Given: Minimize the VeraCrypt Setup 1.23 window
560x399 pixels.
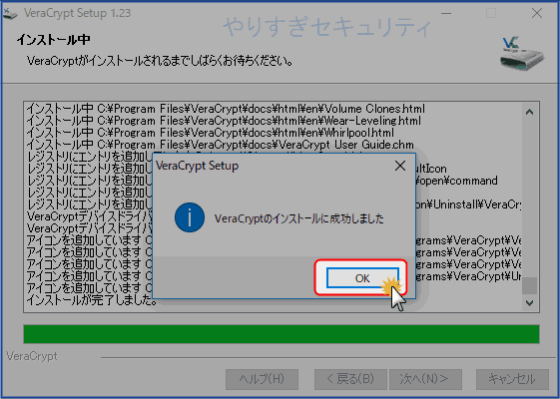Looking at the screenshot, I should 446,13.
